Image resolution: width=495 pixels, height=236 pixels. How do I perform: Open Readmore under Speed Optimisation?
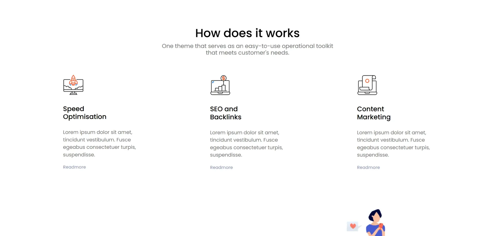click(74, 167)
